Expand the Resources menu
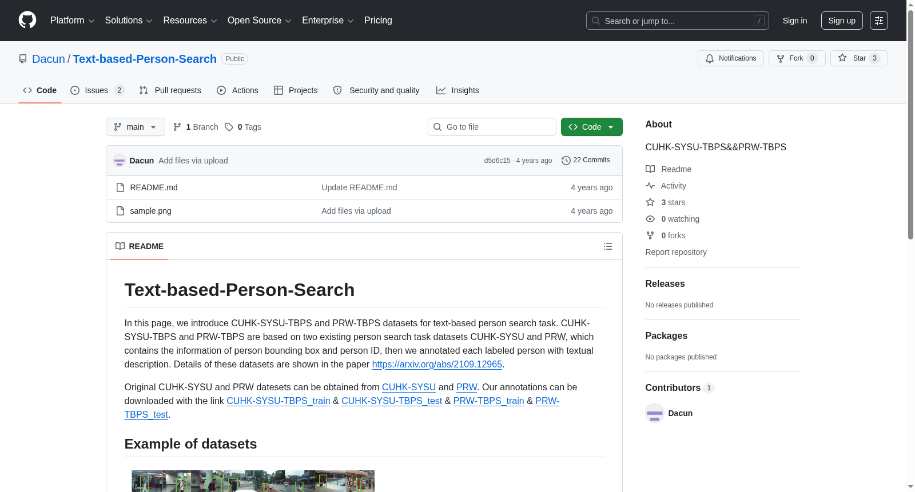Image resolution: width=915 pixels, height=492 pixels. [190, 21]
